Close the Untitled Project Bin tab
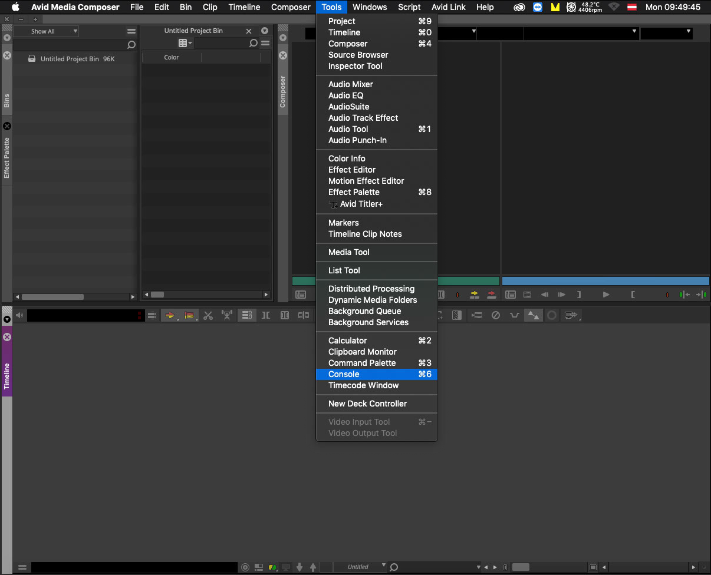Image resolution: width=711 pixels, height=575 pixels. [249, 31]
